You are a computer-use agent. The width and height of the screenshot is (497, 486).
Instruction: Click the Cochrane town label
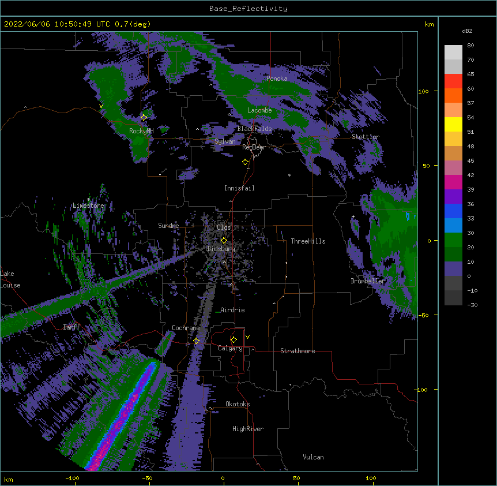(x=186, y=328)
